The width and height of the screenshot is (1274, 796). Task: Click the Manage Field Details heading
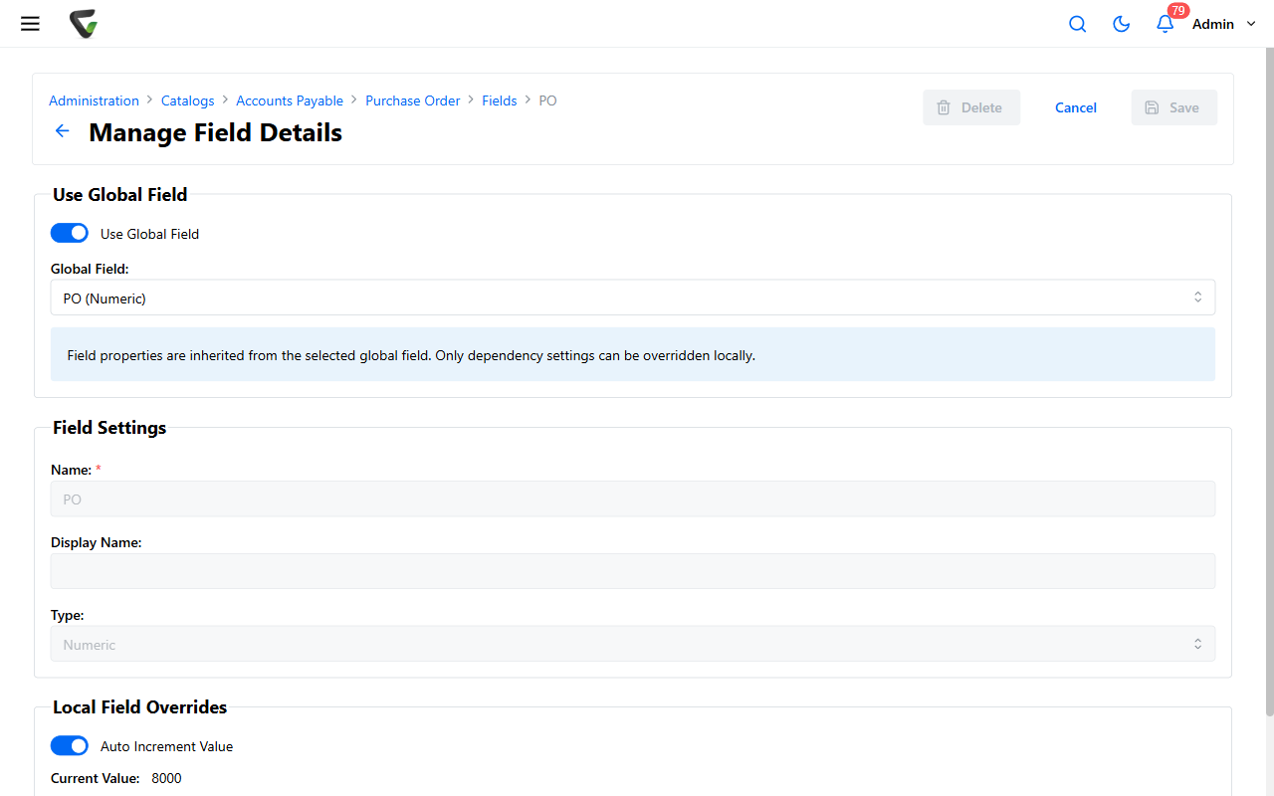[x=215, y=132]
